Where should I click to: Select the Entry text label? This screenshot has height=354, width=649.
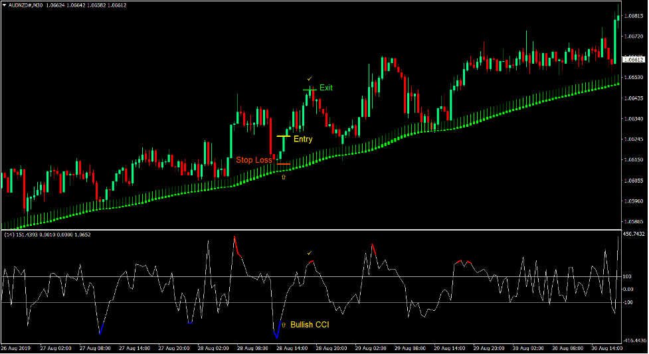tap(303, 139)
